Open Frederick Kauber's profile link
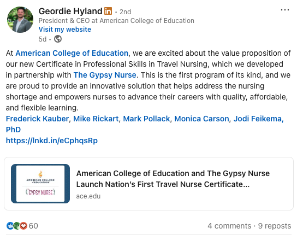The width and height of the screenshot is (297, 246). 37,119
